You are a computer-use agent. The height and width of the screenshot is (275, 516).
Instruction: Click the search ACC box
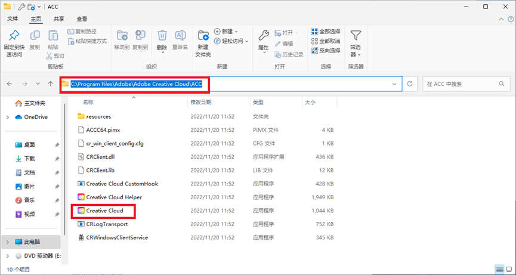click(465, 84)
